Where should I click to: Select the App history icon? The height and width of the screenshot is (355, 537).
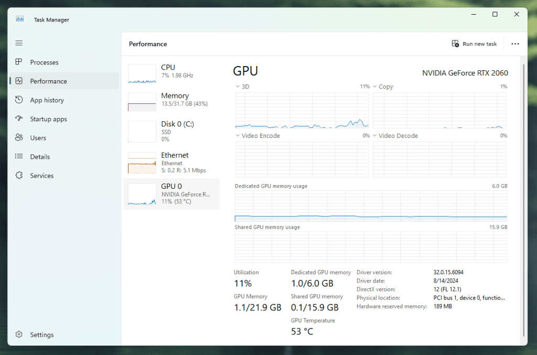pos(19,100)
